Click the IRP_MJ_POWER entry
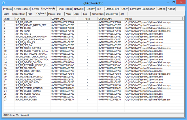 pyautogui.click(x=24, y=85)
